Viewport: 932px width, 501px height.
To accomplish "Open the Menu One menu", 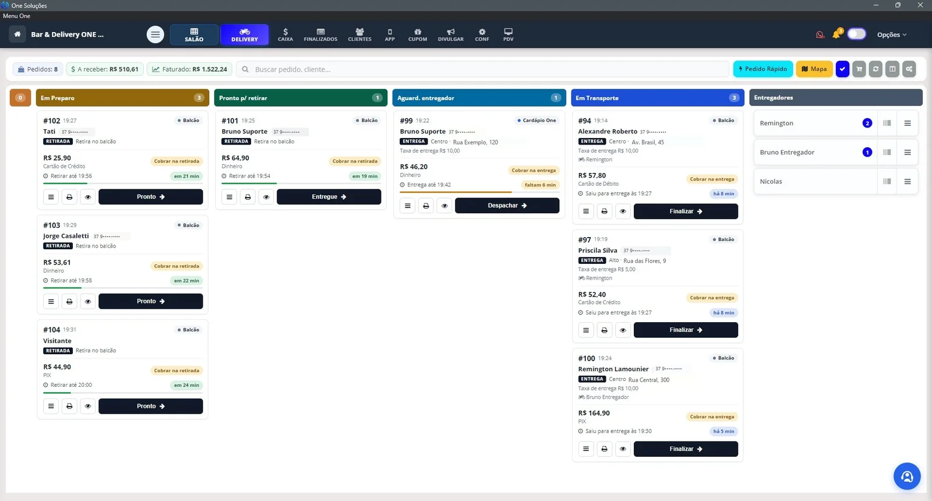I will (16, 16).
